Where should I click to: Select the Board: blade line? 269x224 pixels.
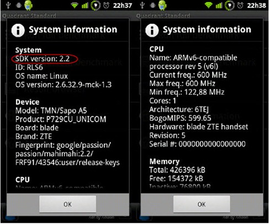[37, 128]
